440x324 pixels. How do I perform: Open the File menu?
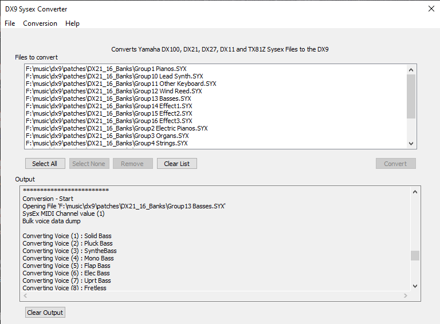10,23
